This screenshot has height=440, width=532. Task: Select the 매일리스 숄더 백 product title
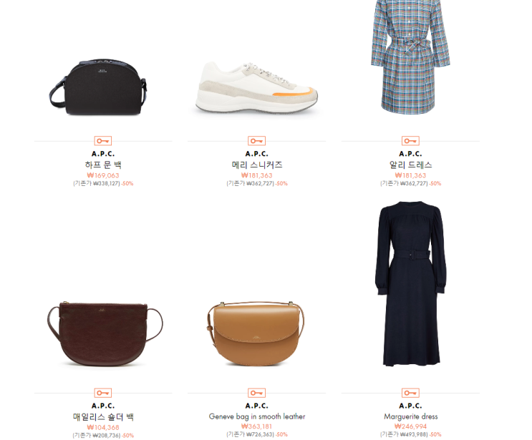pos(103,417)
